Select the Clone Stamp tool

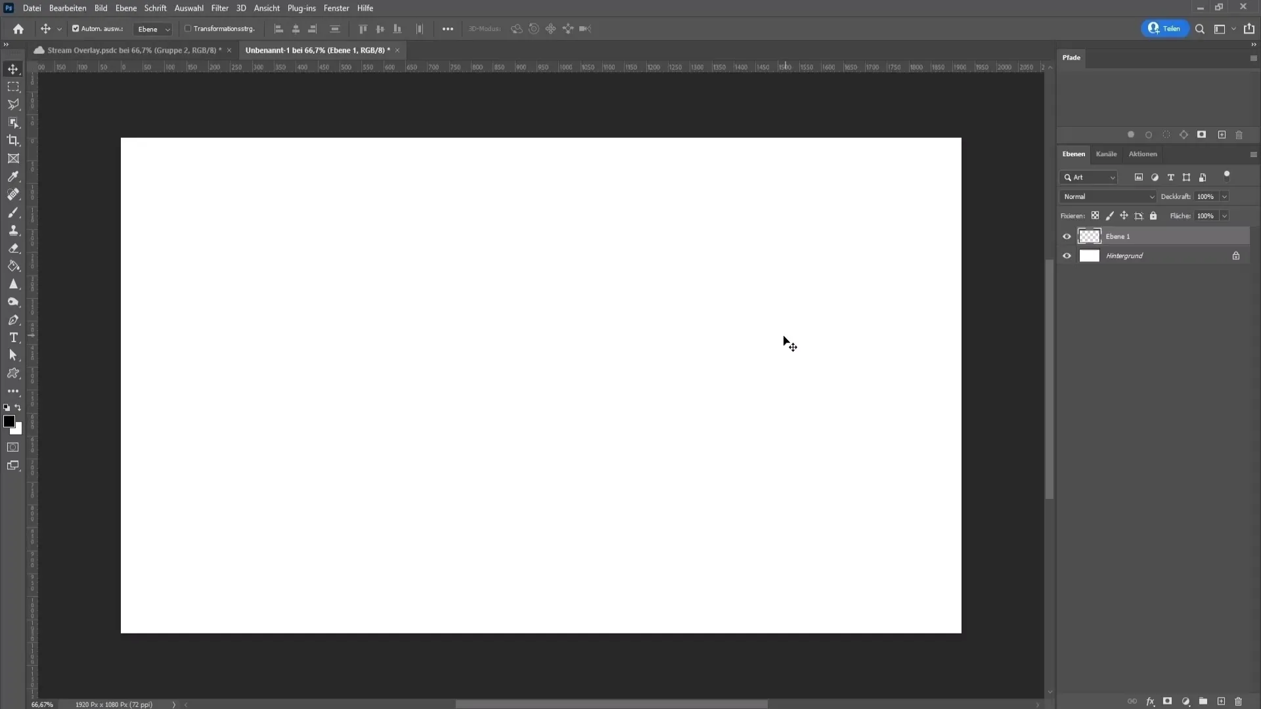(13, 230)
